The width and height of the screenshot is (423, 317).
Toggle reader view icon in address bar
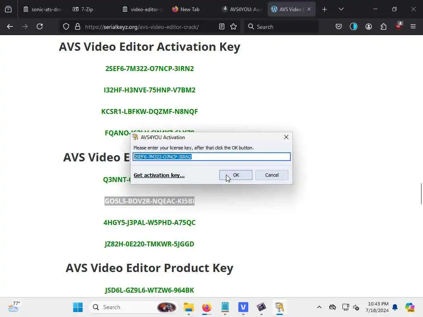(x=222, y=27)
